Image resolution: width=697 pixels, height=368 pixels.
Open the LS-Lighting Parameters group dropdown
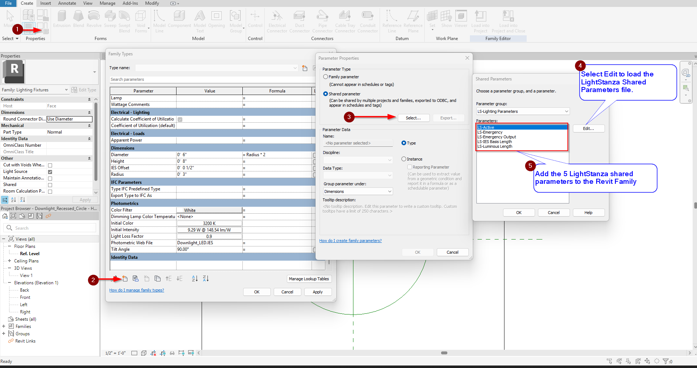[x=522, y=111]
